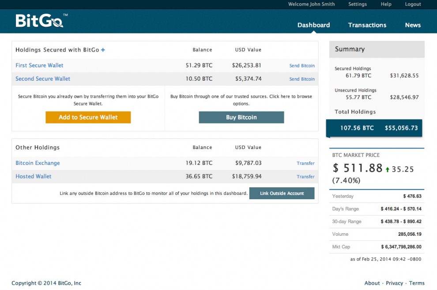Click the Other Holdings section heading
The height and width of the screenshot is (290, 437).
[38, 148]
